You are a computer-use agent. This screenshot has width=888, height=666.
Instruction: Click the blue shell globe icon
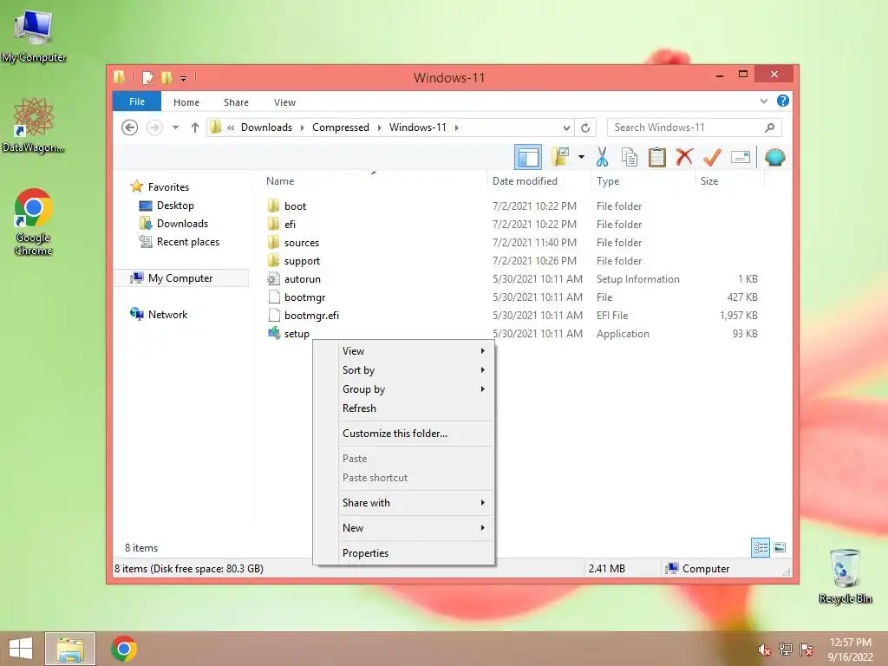click(x=774, y=157)
